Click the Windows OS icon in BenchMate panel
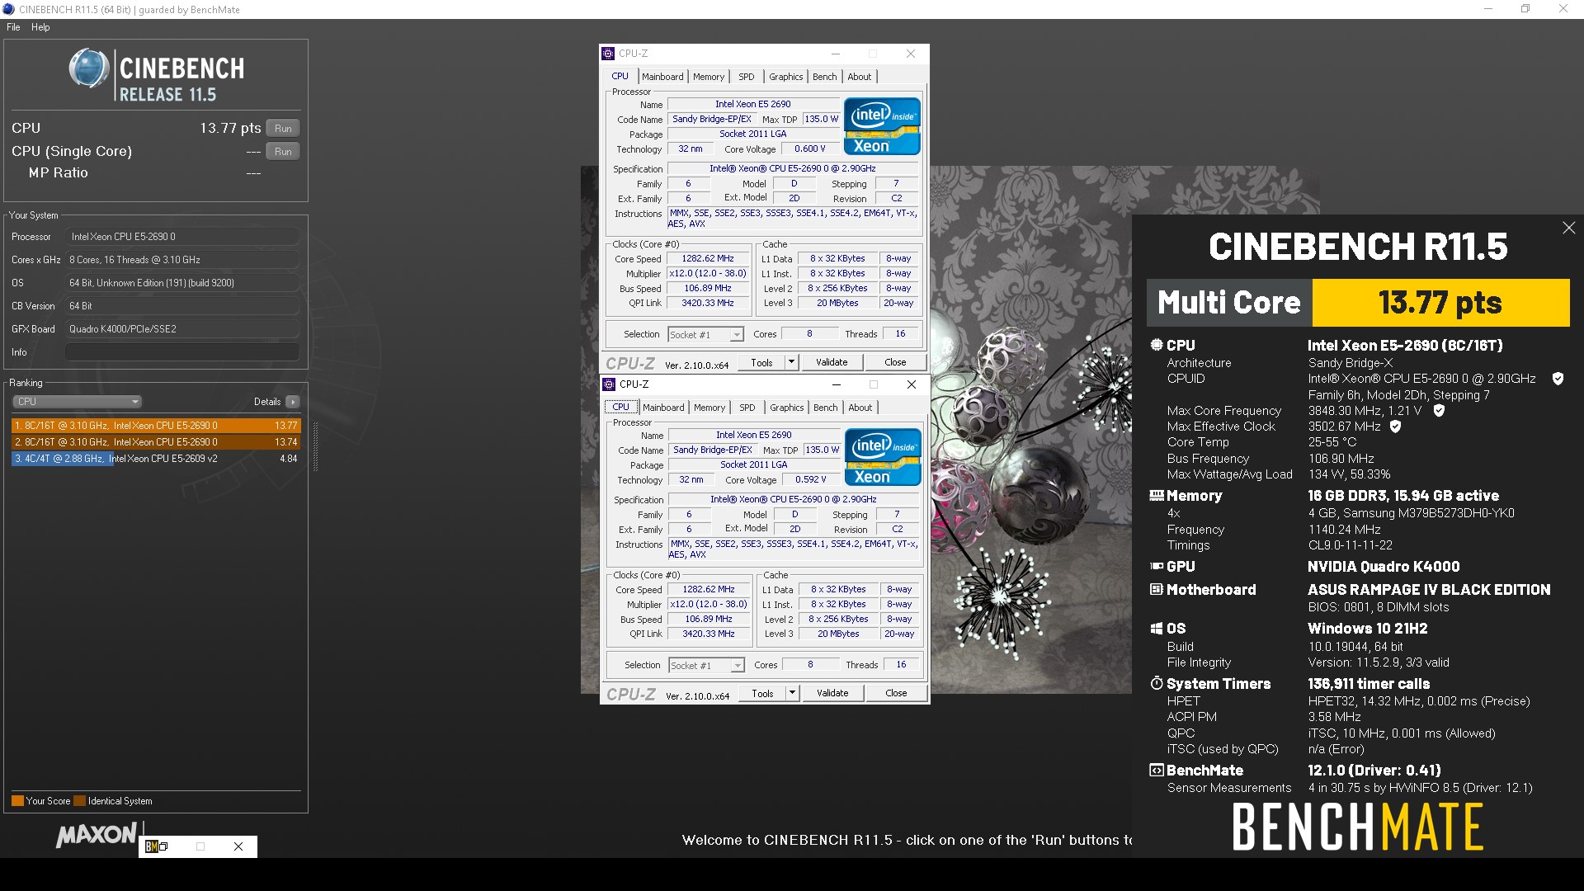Viewport: 1584px width, 891px height. (x=1157, y=629)
